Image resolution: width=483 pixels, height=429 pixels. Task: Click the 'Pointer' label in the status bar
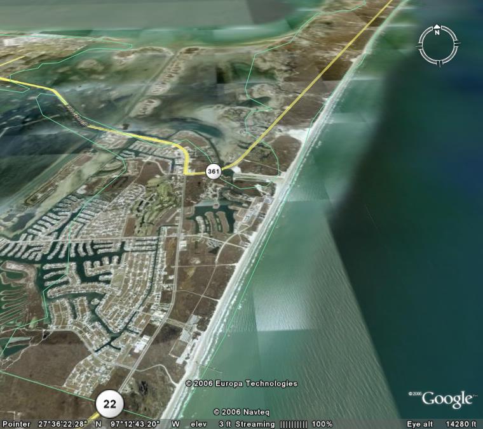15,424
